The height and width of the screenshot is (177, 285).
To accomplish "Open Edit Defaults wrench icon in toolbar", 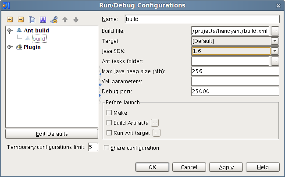I will (x=54, y=20).
